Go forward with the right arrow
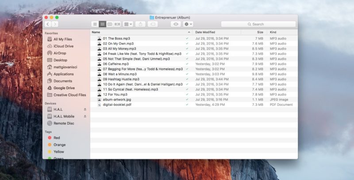The width and height of the screenshot is (354, 180). (x=55, y=24)
